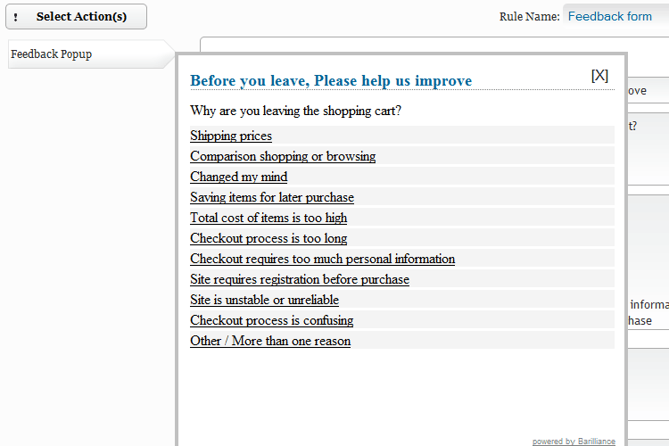Click the Rule Name field
669x446 pixels.
pos(615,16)
